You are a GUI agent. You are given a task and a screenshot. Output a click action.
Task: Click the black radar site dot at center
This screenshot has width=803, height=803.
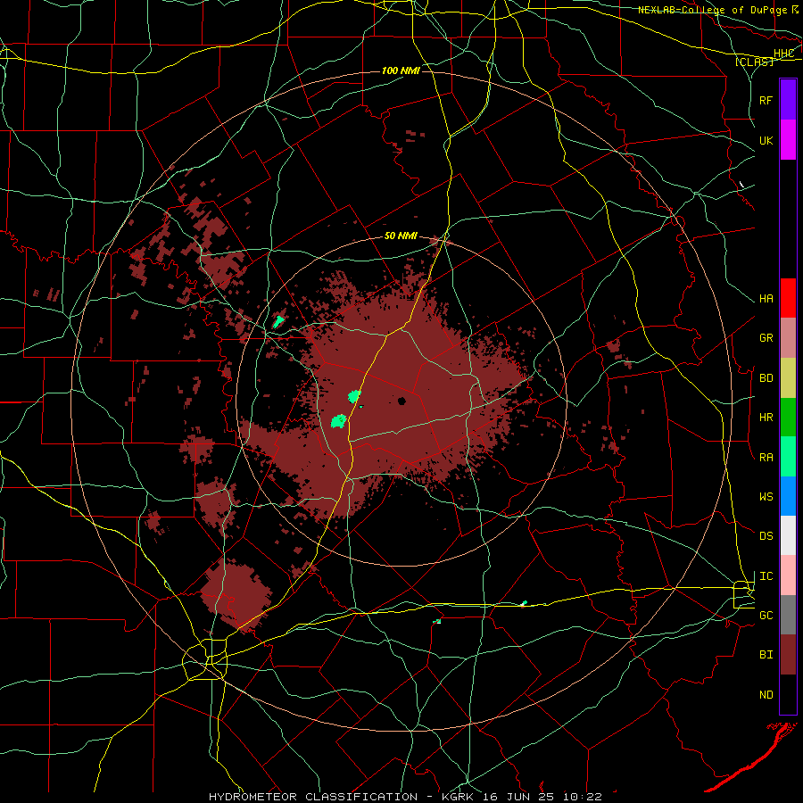click(401, 401)
